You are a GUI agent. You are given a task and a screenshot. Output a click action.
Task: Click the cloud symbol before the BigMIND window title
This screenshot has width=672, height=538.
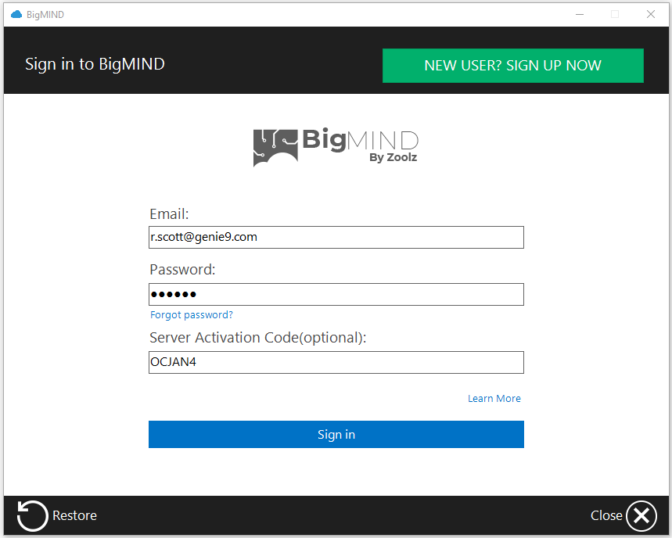16,14
